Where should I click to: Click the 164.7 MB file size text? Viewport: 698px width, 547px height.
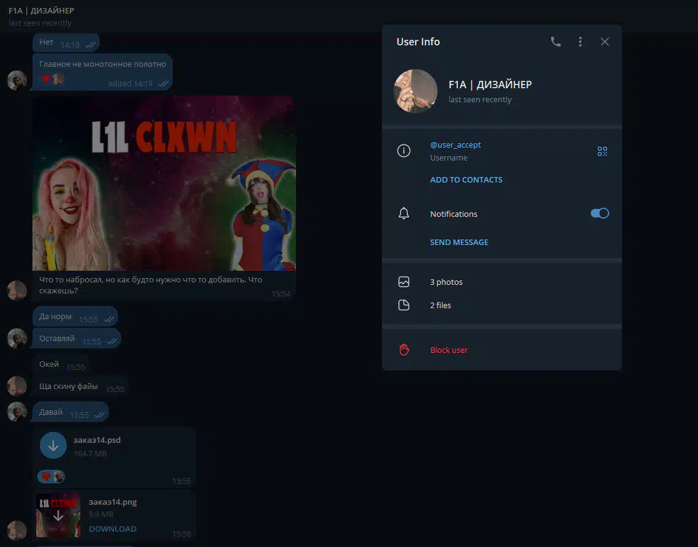[x=90, y=453]
